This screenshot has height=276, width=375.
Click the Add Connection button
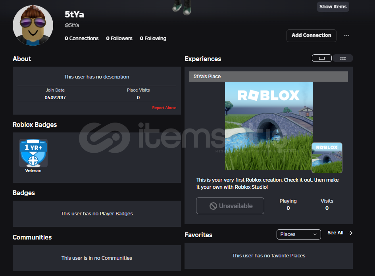pyautogui.click(x=311, y=35)
